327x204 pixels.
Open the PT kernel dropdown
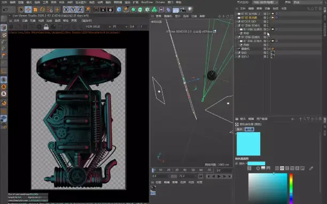pos(120,27)
